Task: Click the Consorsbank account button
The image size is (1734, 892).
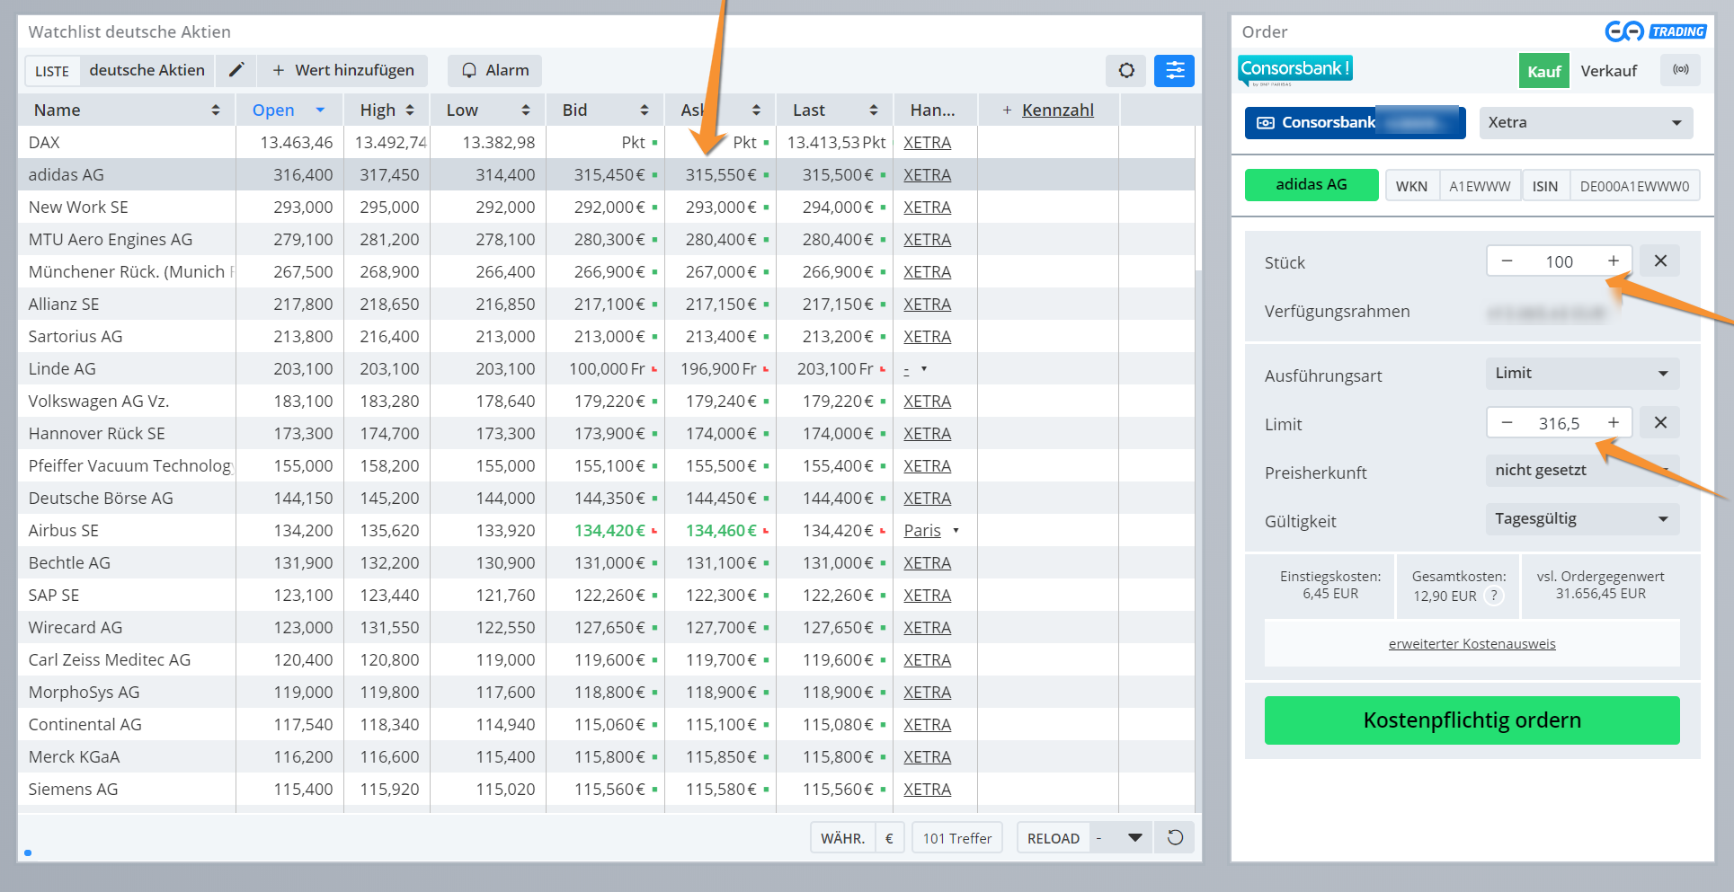Action: coord(1355,122)
